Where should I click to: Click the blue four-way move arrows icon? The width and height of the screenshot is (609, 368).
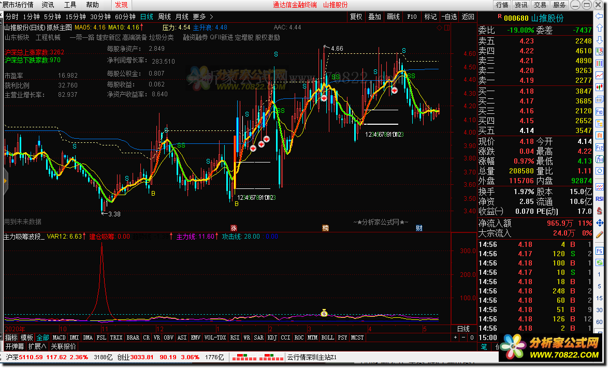coord(599,223)
